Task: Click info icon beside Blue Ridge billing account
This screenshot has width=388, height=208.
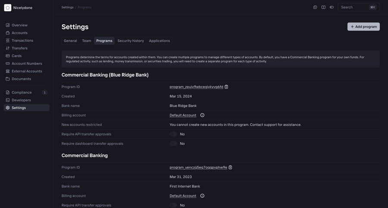Action: (x=202, y=115)
